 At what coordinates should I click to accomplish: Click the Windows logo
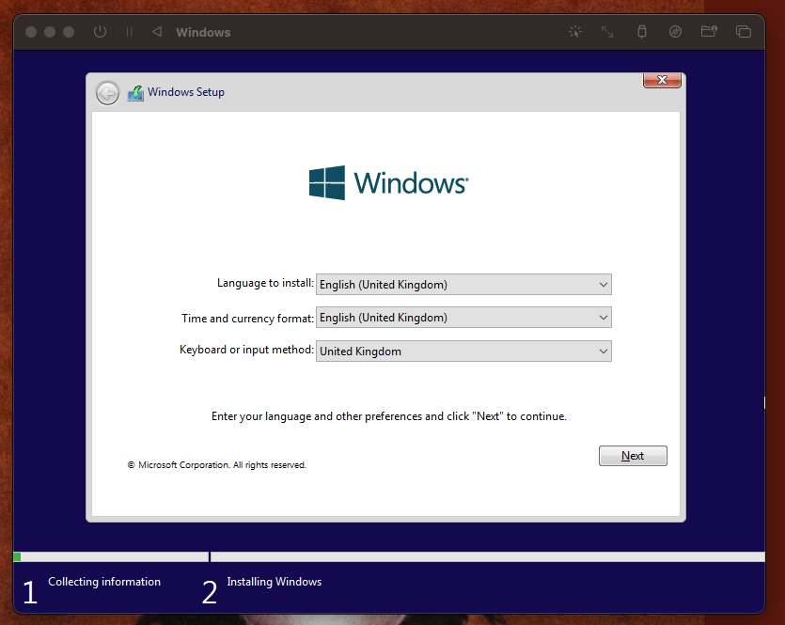tap(389, 182)
